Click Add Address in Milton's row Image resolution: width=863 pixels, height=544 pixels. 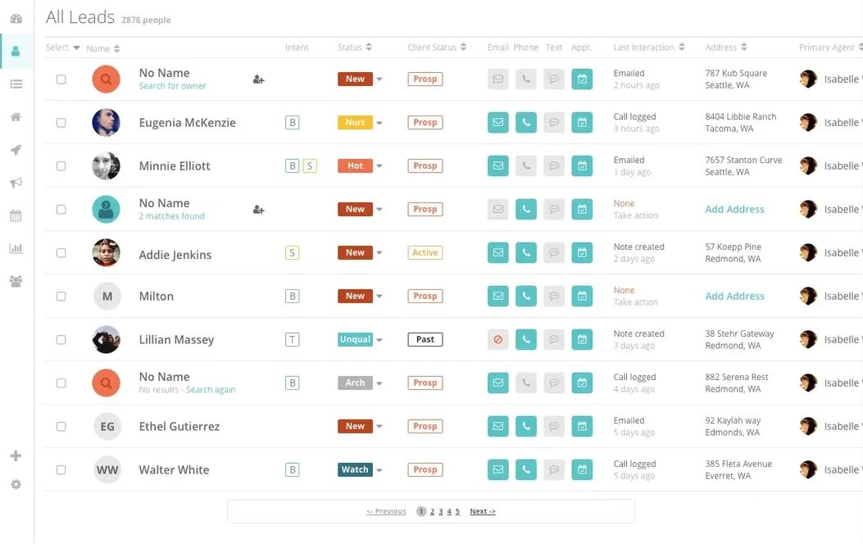(735, 296)
